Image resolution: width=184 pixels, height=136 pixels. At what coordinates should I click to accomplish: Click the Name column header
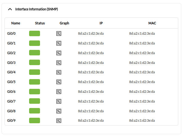click(16, 23)
